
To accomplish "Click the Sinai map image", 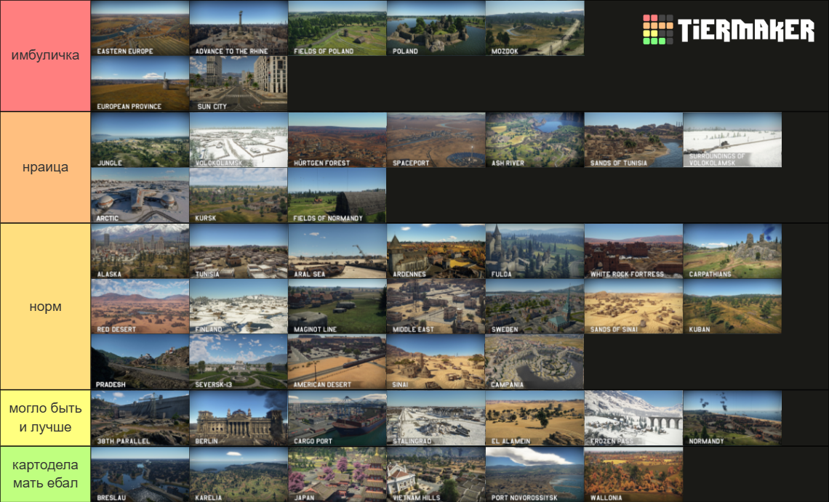I will 436,362.
